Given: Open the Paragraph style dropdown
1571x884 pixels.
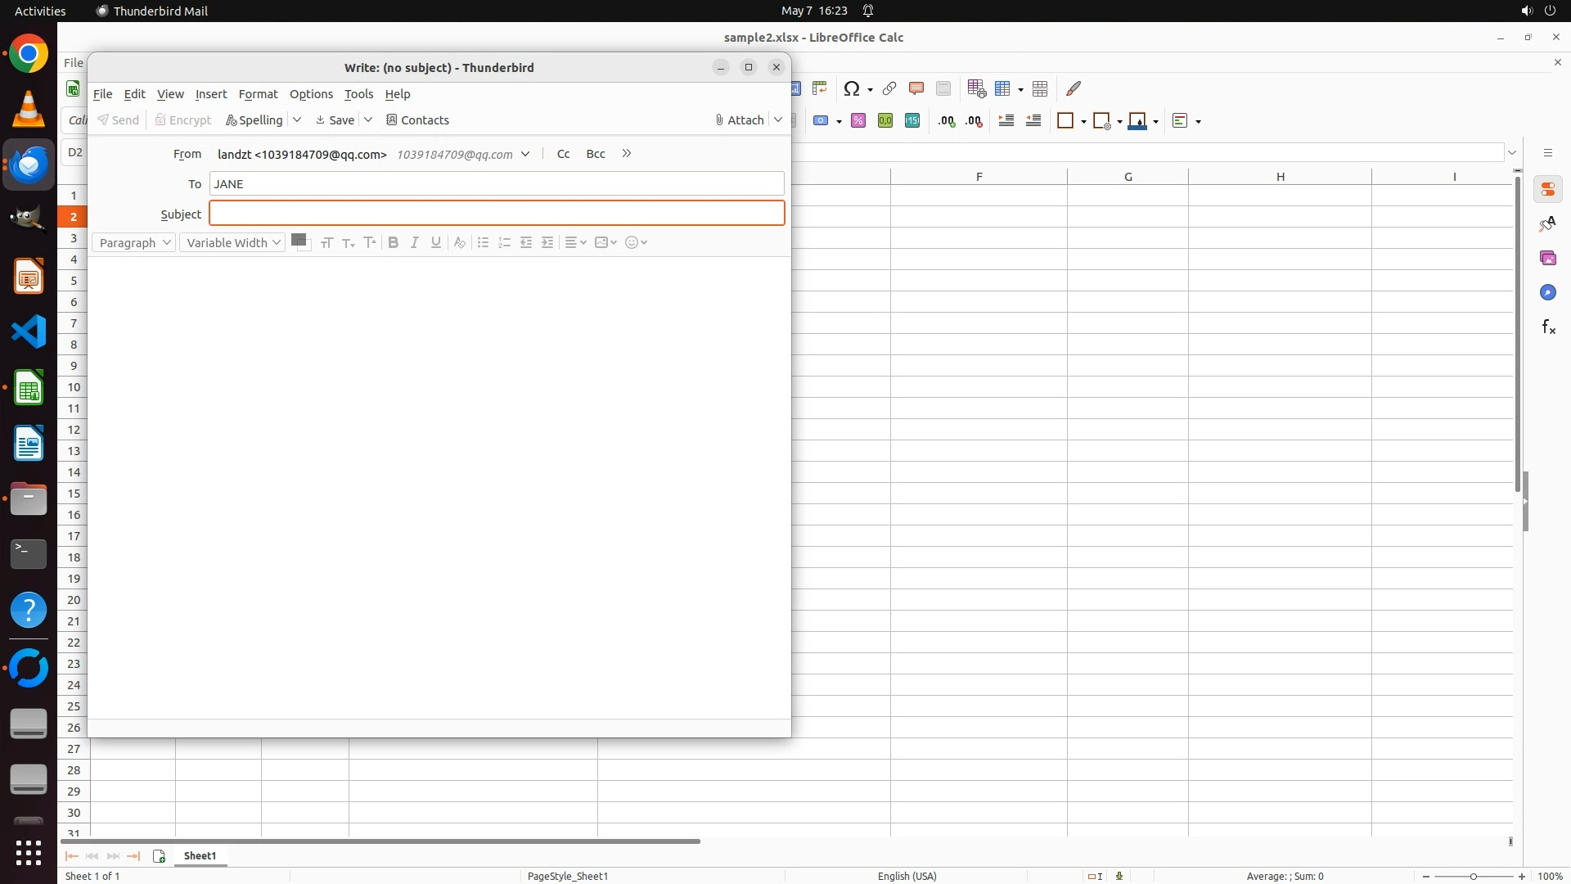Looking at the screenshot, I should [134, 242].
